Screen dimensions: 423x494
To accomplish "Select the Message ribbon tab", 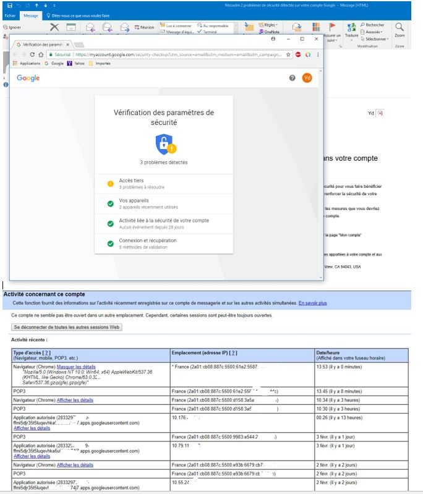I will (31, 15).
